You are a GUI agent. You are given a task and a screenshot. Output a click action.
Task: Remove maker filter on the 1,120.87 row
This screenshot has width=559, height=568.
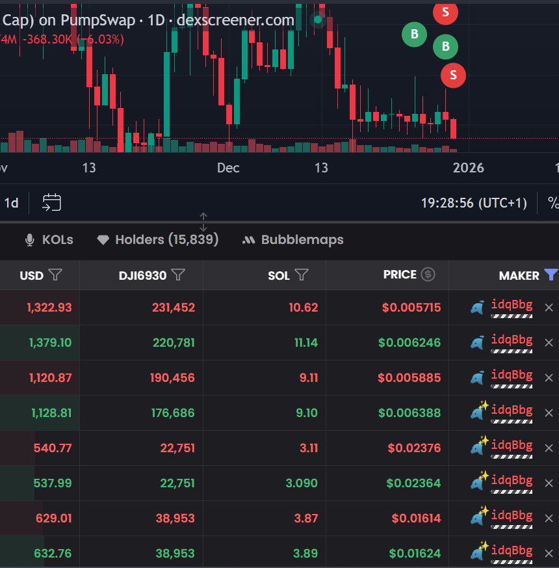(549, 378)
